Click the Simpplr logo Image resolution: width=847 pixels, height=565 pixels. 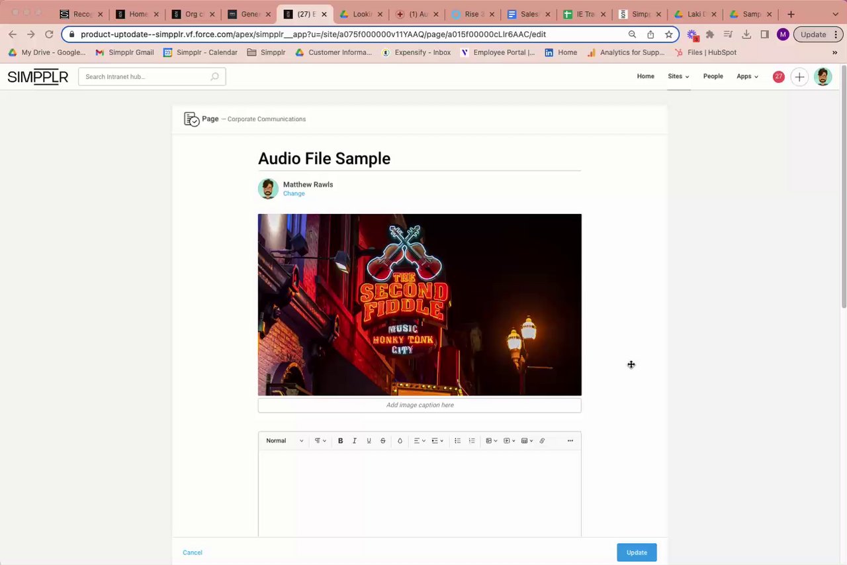click(x=38, y=77)
